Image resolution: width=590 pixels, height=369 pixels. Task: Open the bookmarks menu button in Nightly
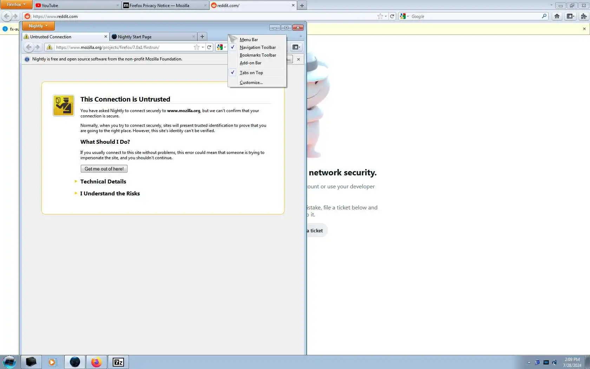pos(296,47)
